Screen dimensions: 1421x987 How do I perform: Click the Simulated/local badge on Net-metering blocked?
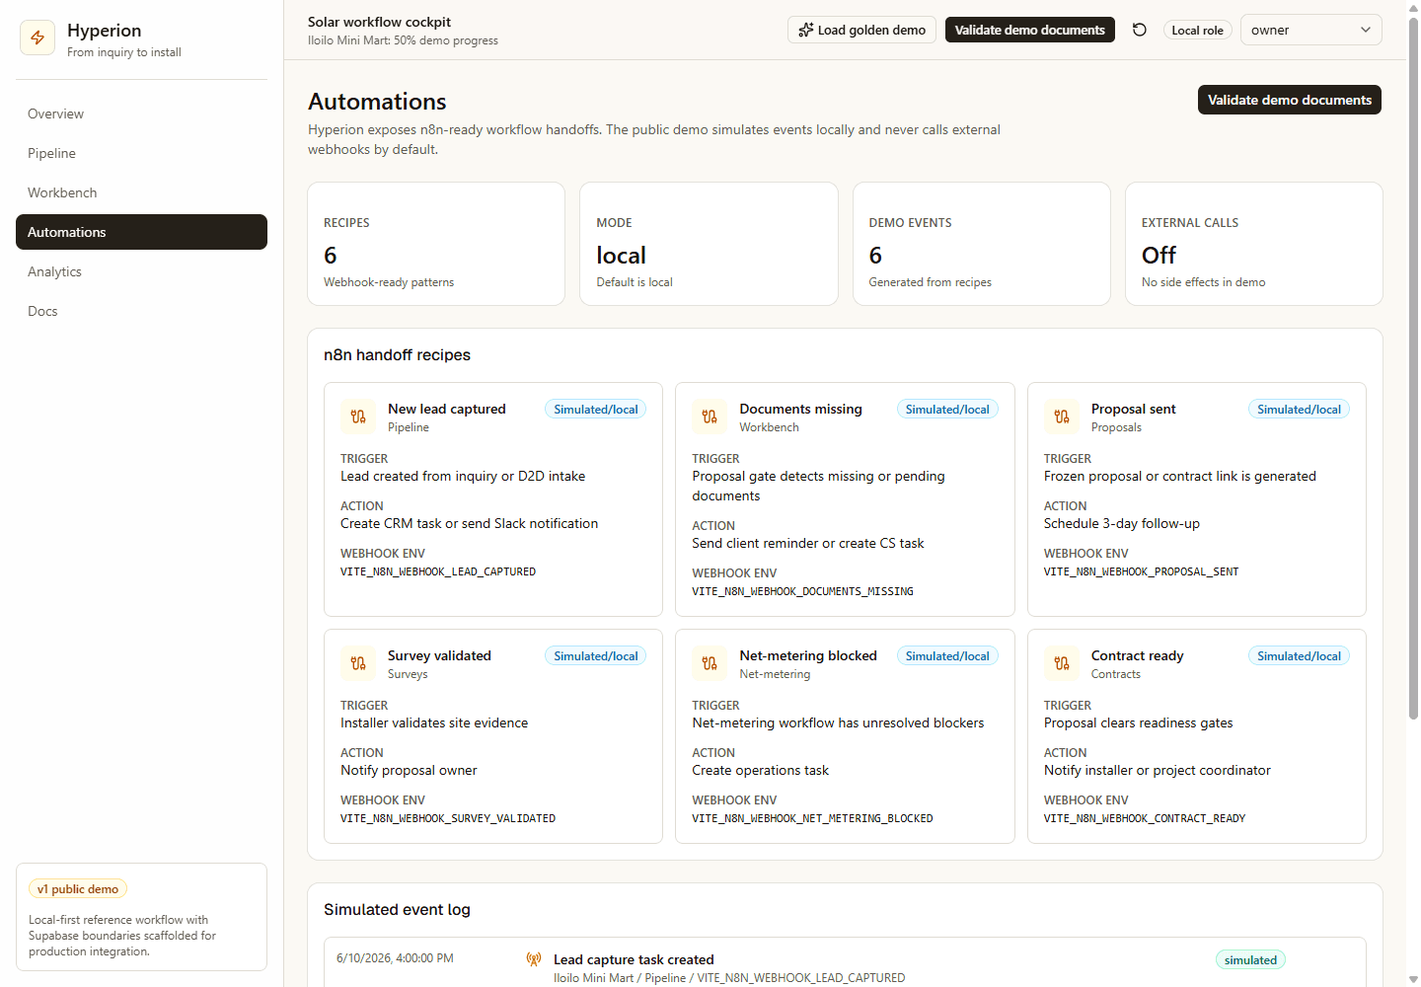tap(947, 656)
